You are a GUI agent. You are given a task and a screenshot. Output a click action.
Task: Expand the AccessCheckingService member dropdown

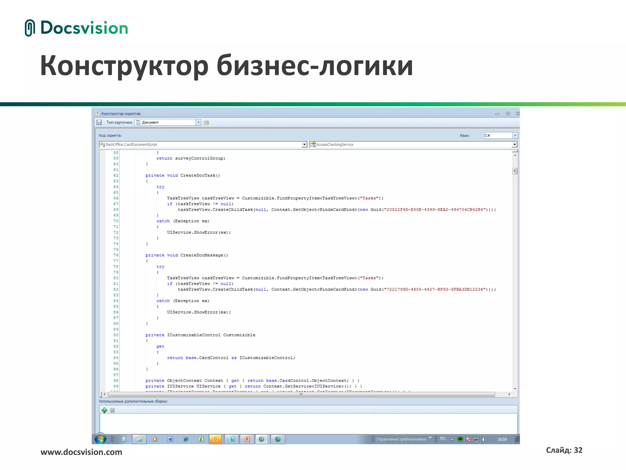[515, 144]
